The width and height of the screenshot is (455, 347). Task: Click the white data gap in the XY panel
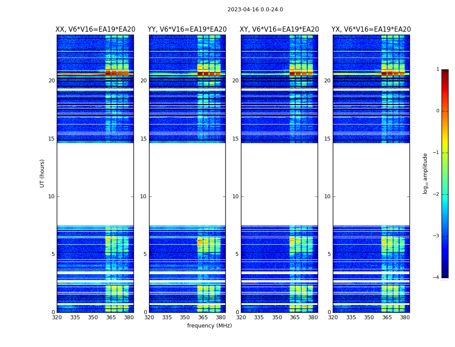click(x=279, y=184)
